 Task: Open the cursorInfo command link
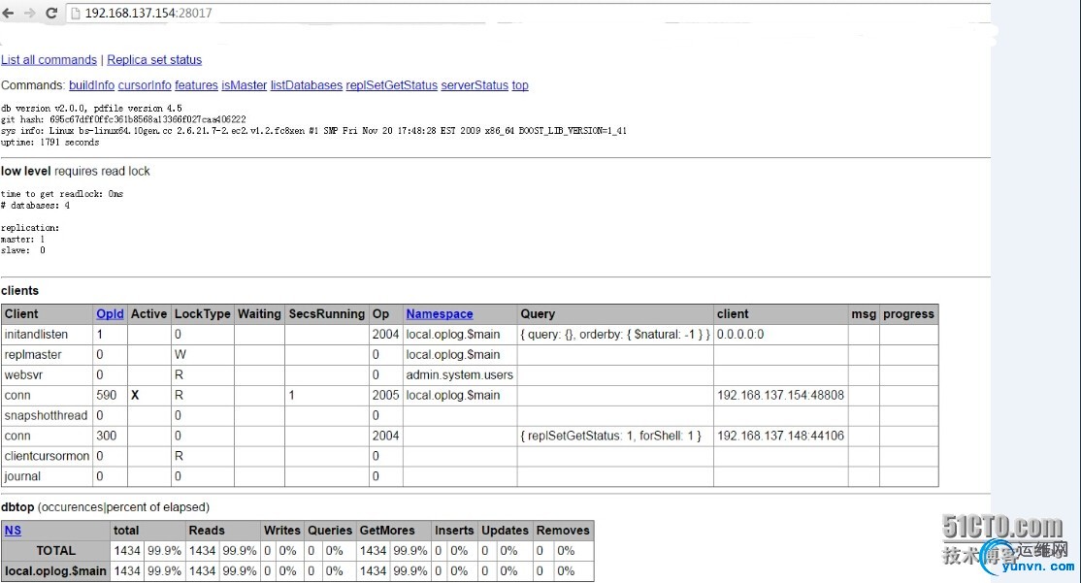point(145,85)
